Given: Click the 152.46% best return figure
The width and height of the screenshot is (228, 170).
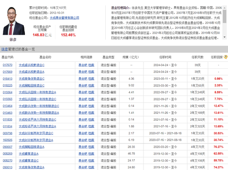Looking at the screenshot, I should [x=68, y=35].
